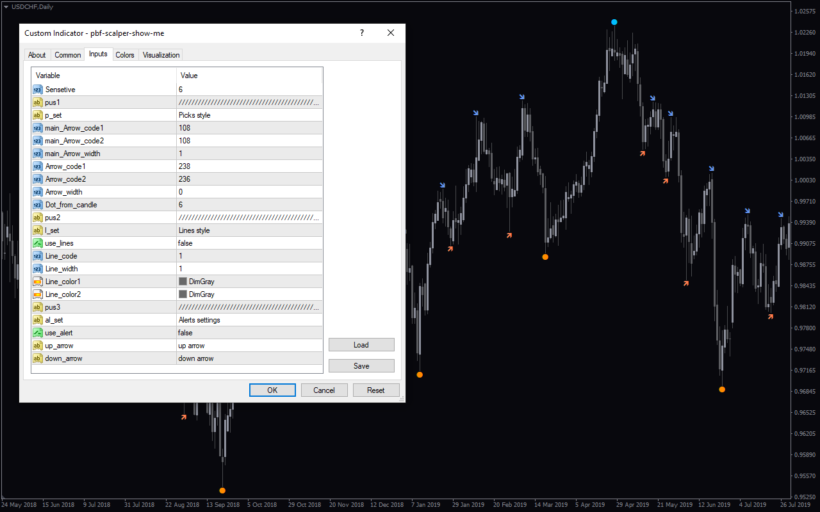820x512 pixels.
Task: Click the help question mark in dialog title
Action: click(361, 33)
